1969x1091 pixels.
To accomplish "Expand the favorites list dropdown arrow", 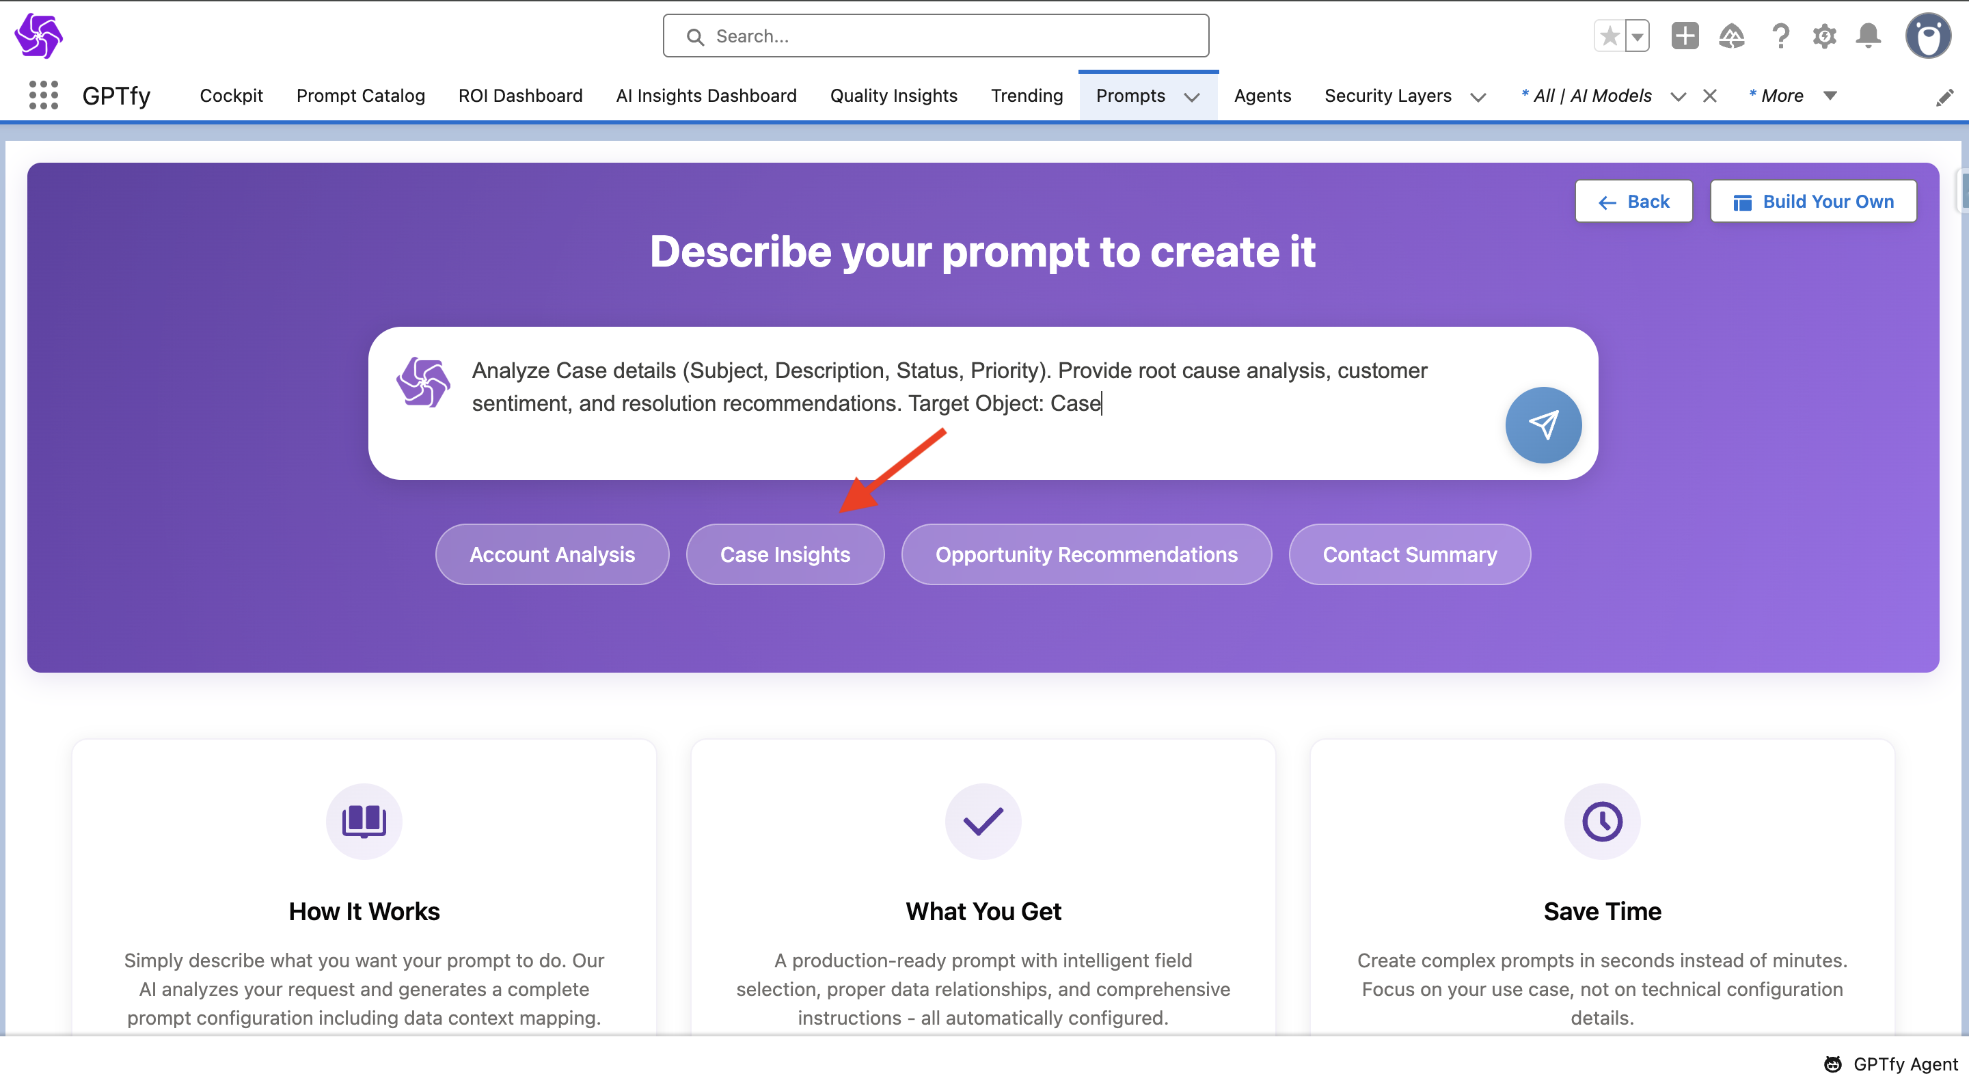I will click(1638, 36).
